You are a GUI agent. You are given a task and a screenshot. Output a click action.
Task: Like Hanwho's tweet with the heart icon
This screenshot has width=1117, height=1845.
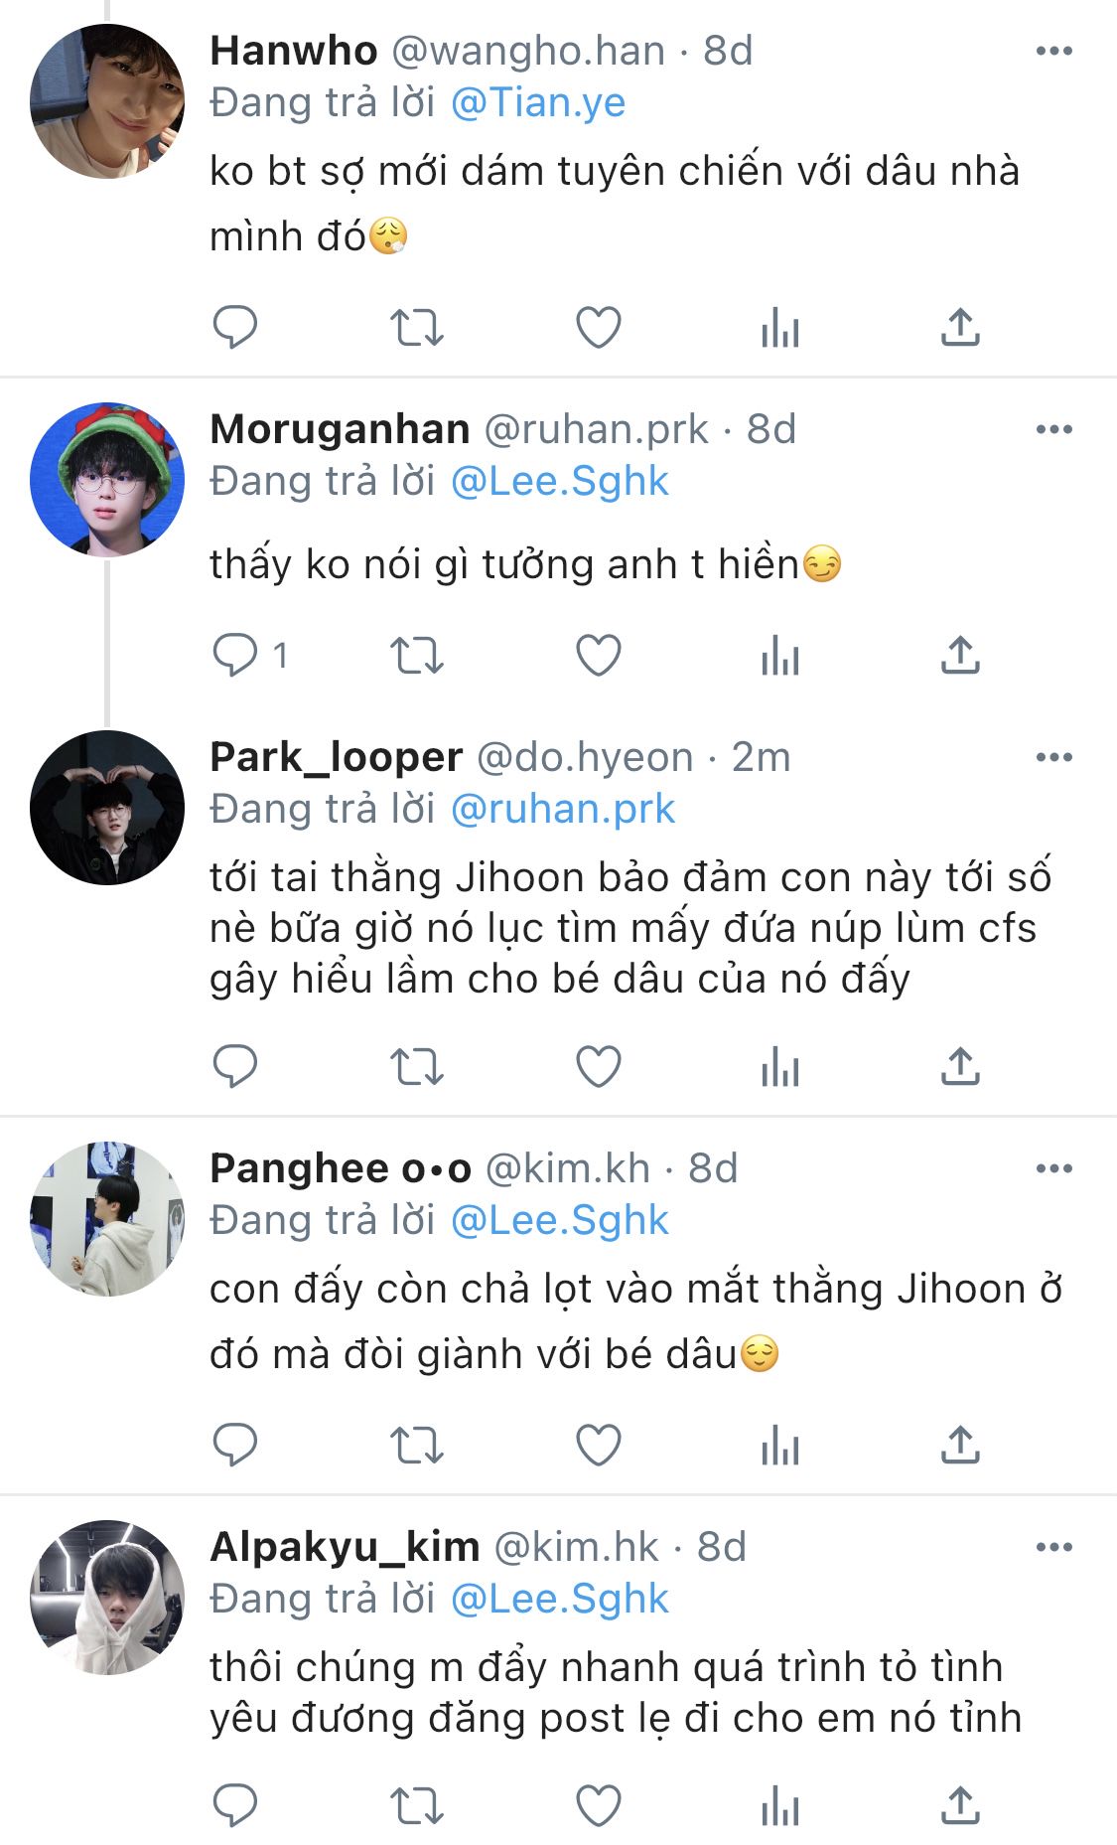pos(599,327)
